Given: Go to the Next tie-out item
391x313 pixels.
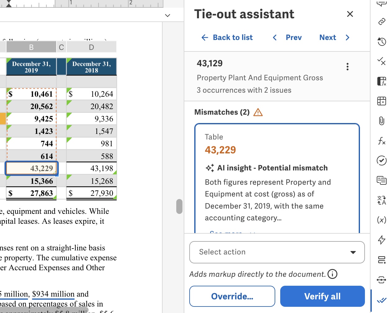Looking at the screenshot, I should (x=335, y=37).
